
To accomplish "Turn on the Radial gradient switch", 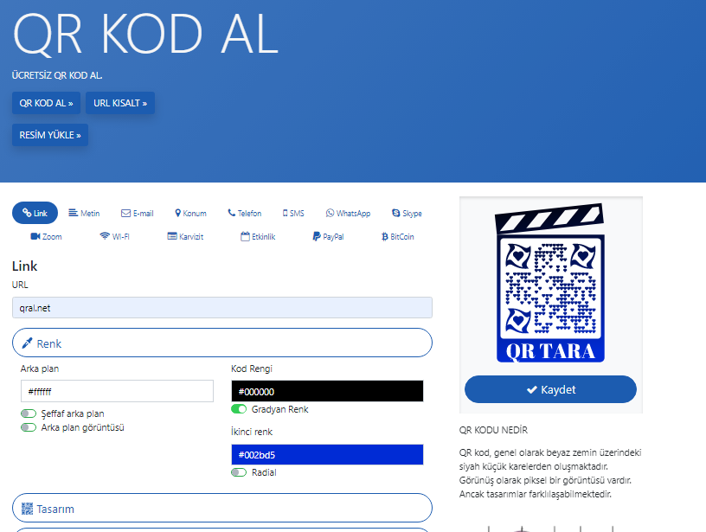I will click(239, 472).
